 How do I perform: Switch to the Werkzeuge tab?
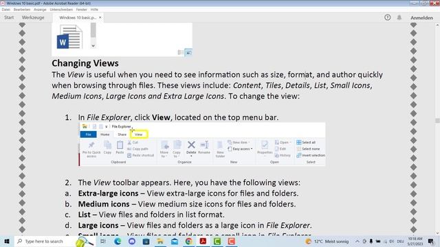click(x=33, y=17)
